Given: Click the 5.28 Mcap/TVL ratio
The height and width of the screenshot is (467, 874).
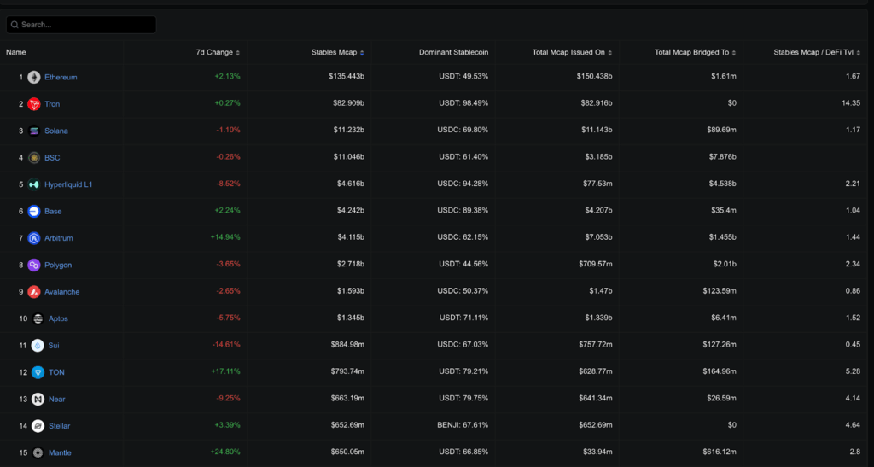Looking at the screenshot, I should coord(853,371).
